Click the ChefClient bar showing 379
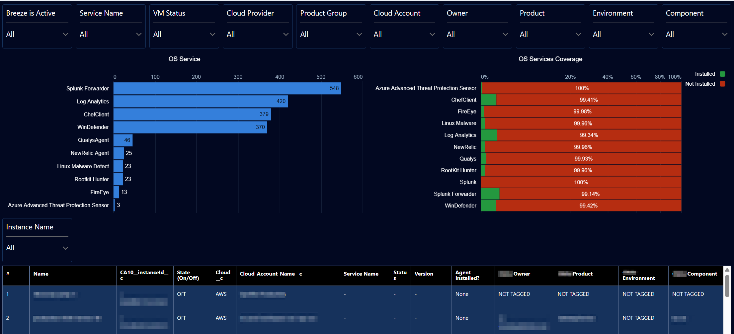The image size is (734, 334). 192,114
